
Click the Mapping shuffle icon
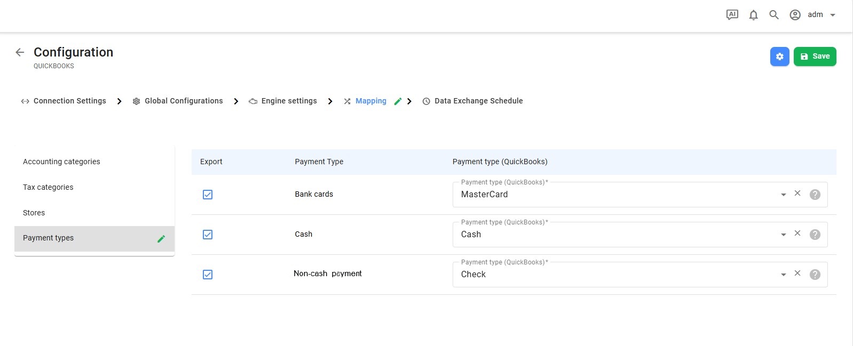[x=347, y=101]
